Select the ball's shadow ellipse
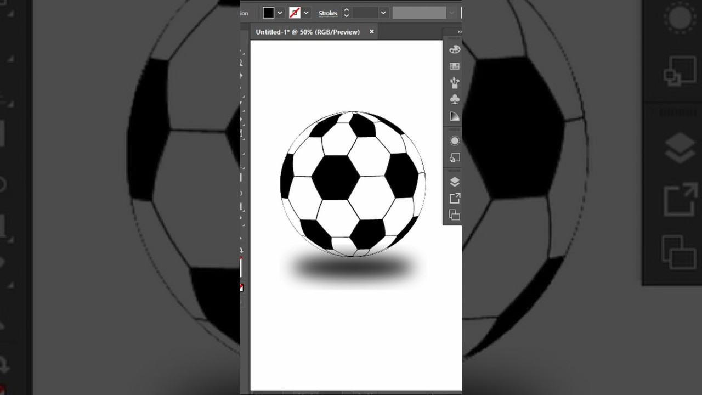This screenshot has width=702, height=395. tap(352, 268)
